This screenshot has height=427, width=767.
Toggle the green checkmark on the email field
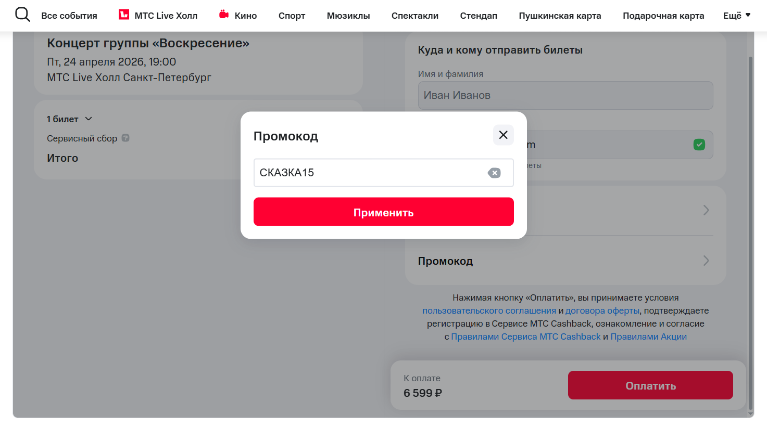pos(699,145)
